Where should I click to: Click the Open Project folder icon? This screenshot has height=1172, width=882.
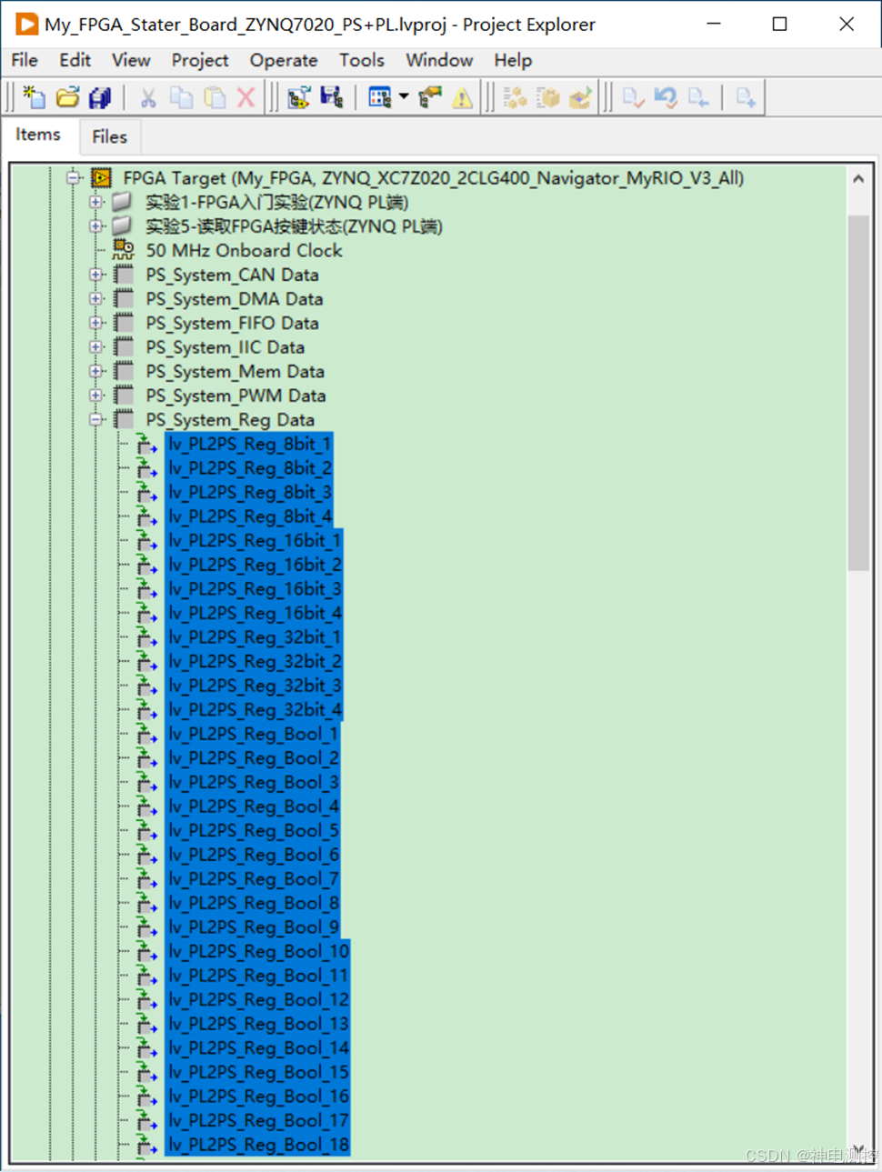click(x=67, y=97)
